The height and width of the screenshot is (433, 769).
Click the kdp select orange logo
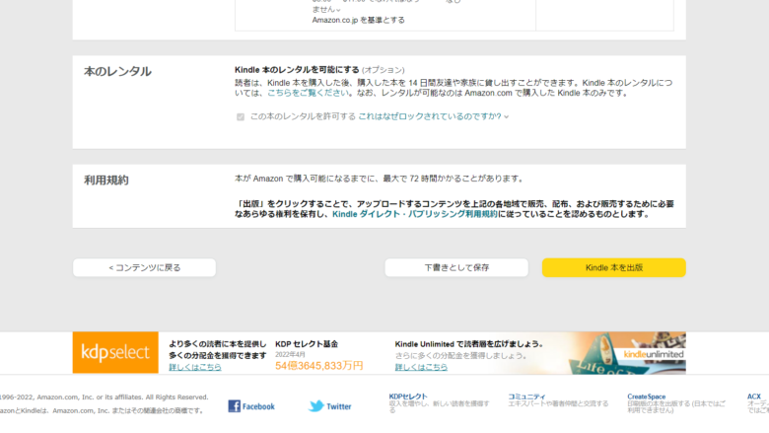click(115, 352)
